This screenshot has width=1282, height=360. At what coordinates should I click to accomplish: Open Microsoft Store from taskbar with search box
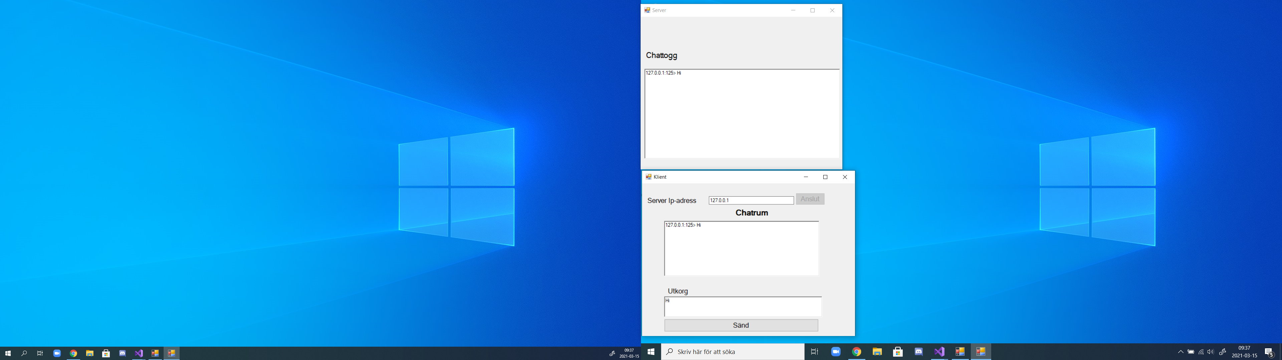898,352
